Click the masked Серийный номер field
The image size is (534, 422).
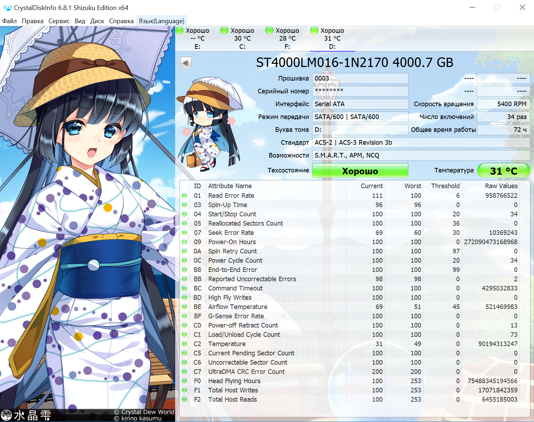click(360, 91)
